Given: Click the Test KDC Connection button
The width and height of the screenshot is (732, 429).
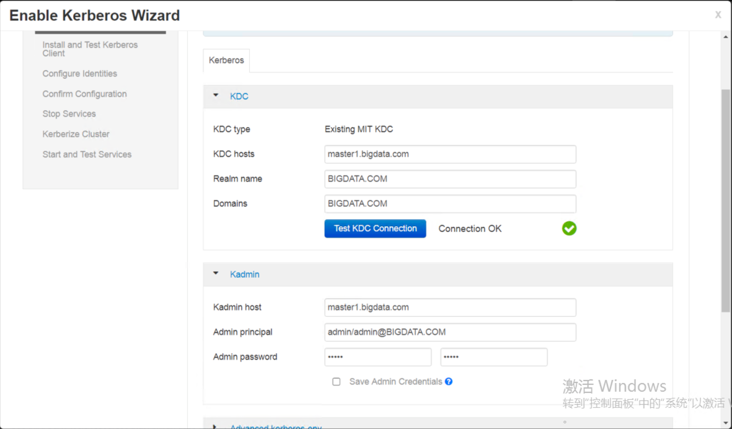Looking at the screenshot, I should (x=375, y=228).
